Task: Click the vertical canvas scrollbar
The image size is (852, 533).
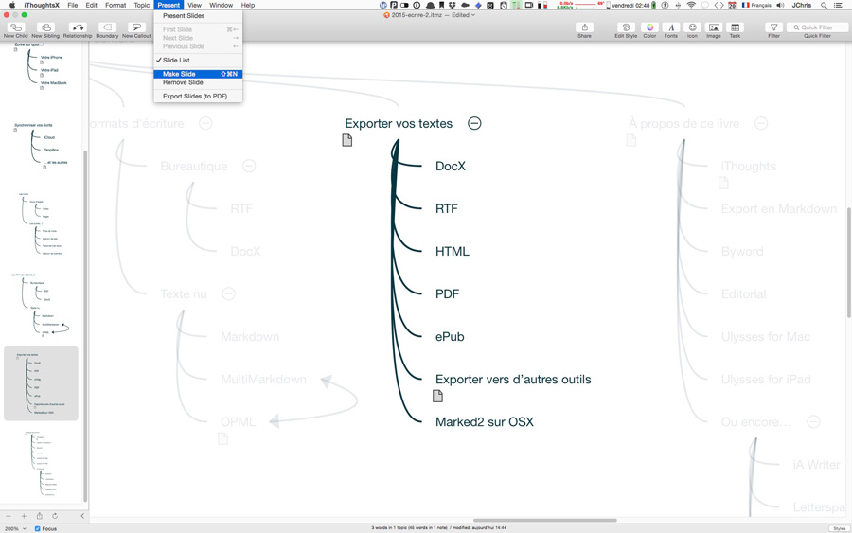Action: pyautogui.click(x=849, y=262)
